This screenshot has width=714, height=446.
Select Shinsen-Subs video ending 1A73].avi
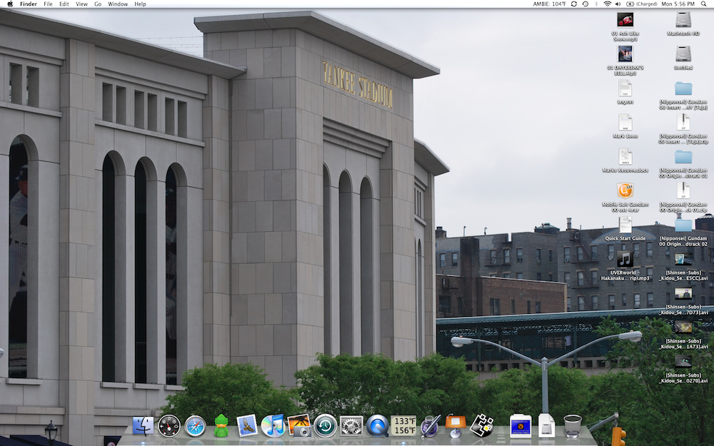point(683,328)
